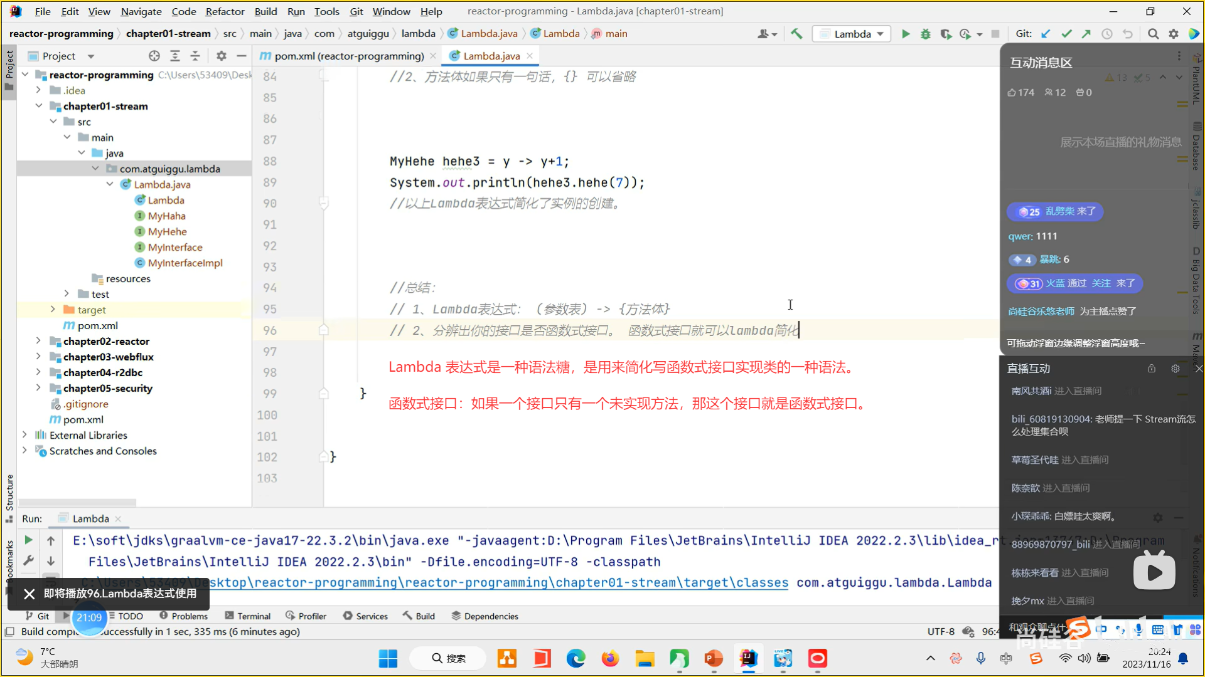This screenshot has height=677, width=1205.
Task: Toggle microphone icon in system tray
Action: click(981, 658)
